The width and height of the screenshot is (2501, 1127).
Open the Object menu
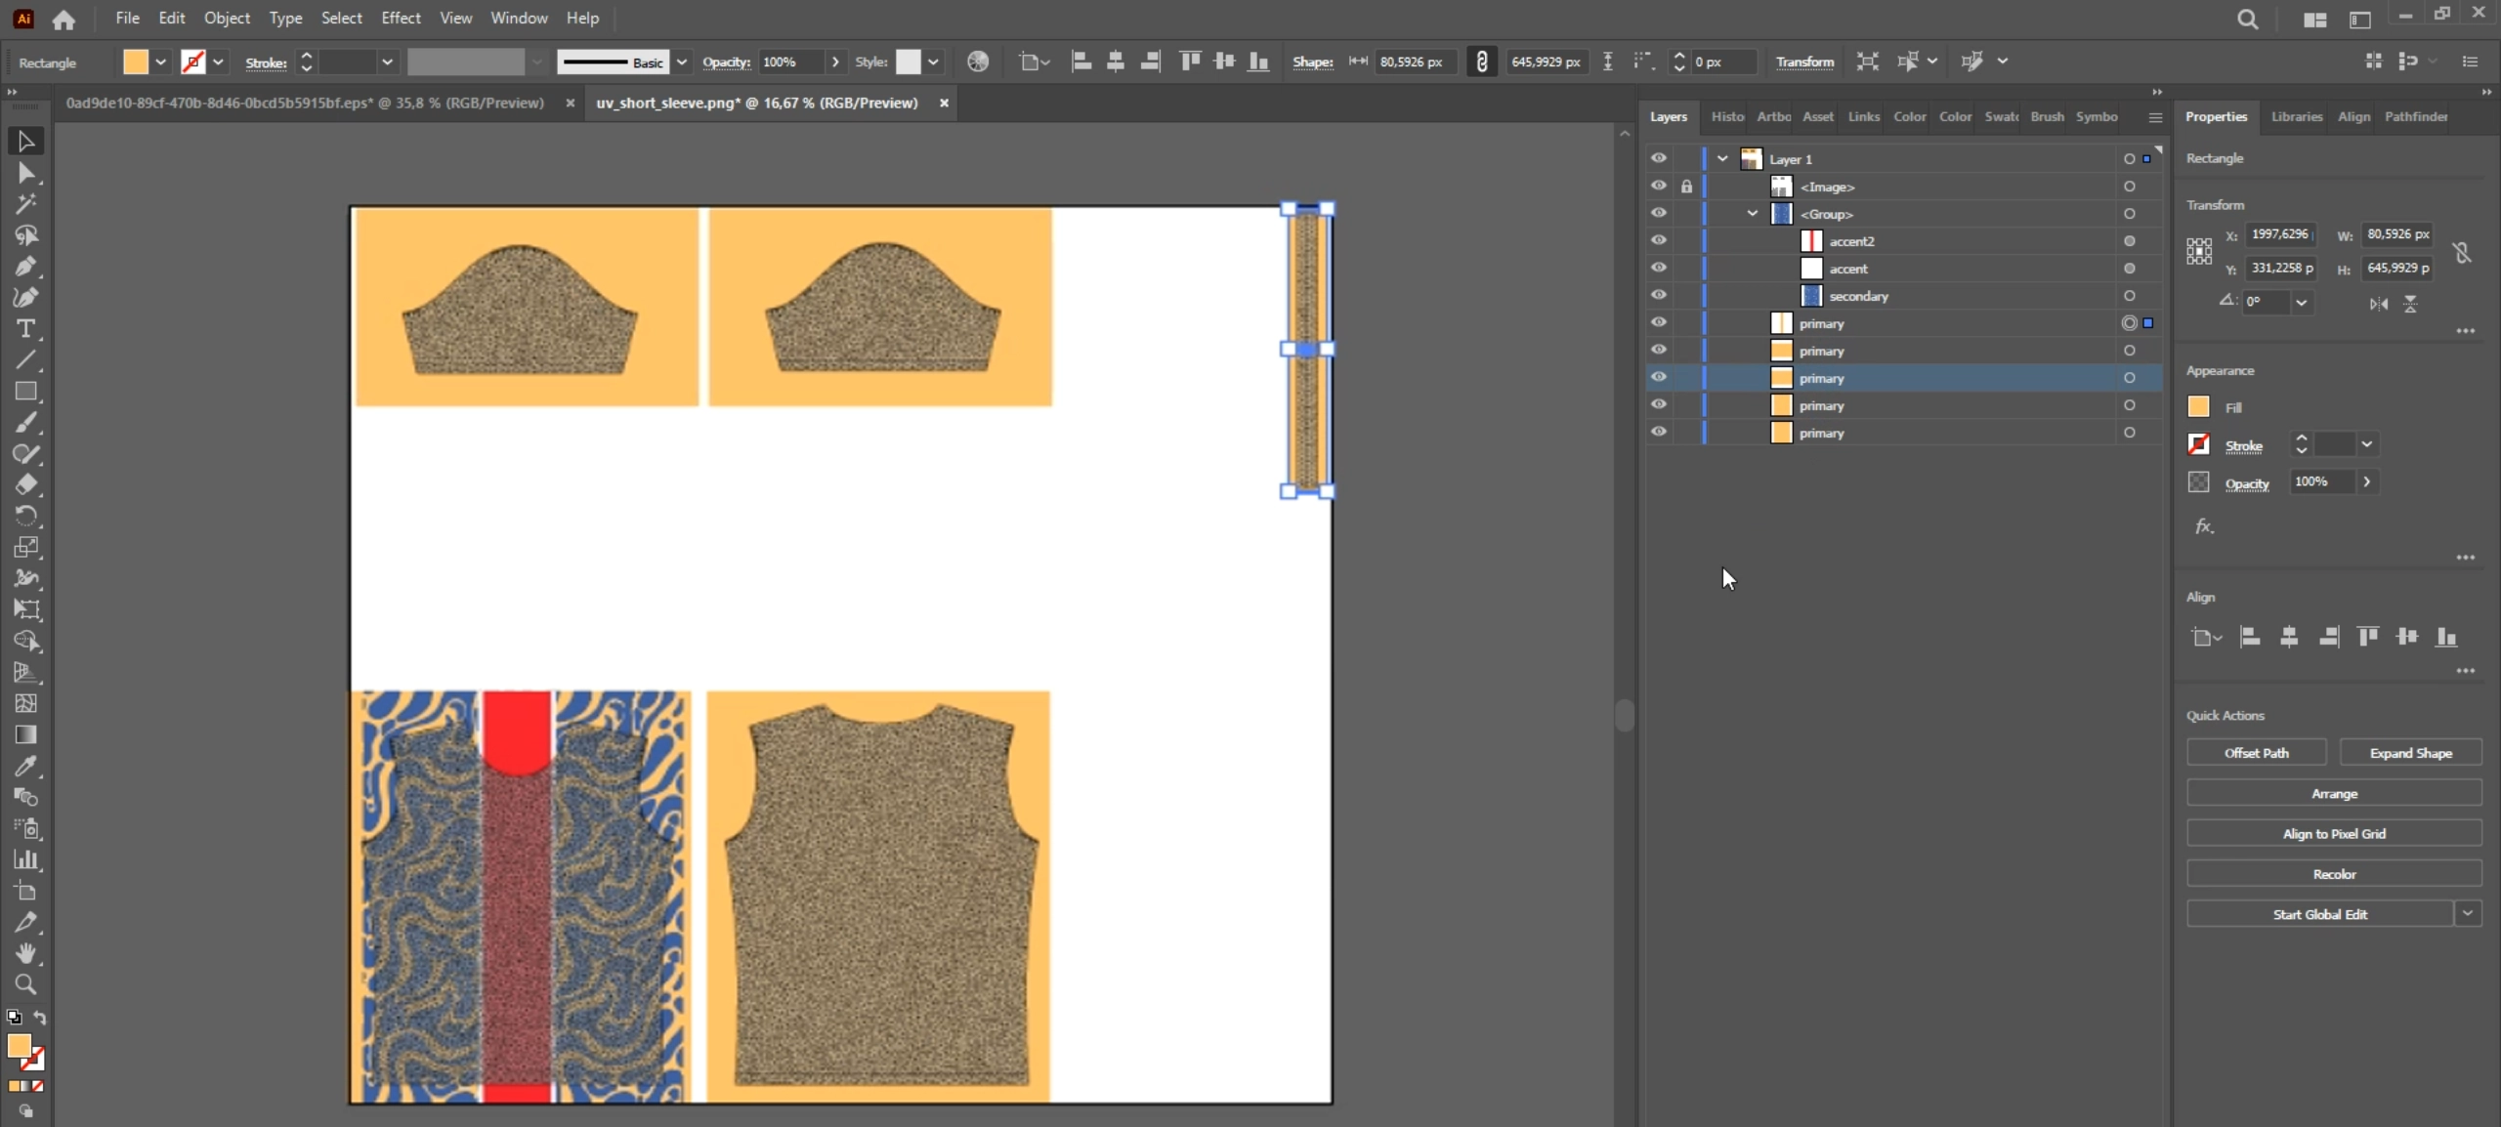[x=226, y=18]
